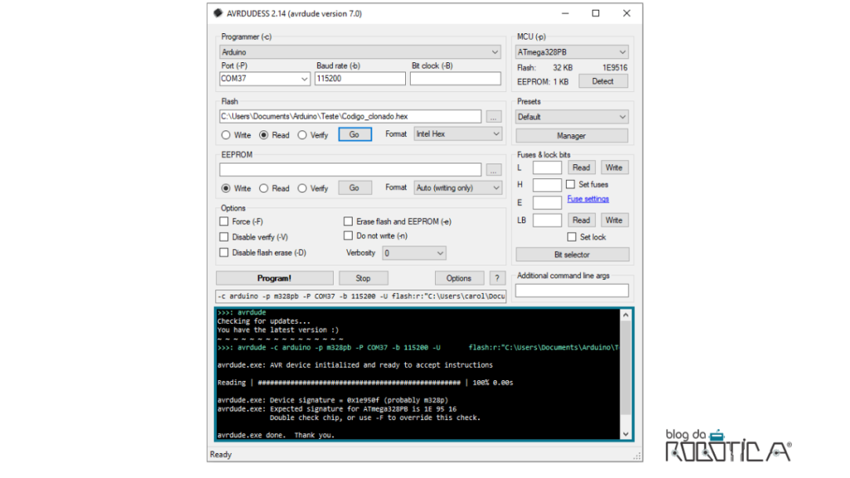Screen dimensions: 850x478
Task: Enable Erase flash and EEPROM (-e)
Action: pos(348,221)
